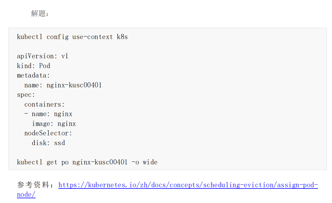Open the kubernetes.io assign-pod-node documentation link

point(188,185)
